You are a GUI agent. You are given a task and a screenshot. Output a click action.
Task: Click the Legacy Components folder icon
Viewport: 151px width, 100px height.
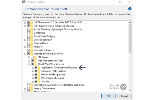(32, 88)
